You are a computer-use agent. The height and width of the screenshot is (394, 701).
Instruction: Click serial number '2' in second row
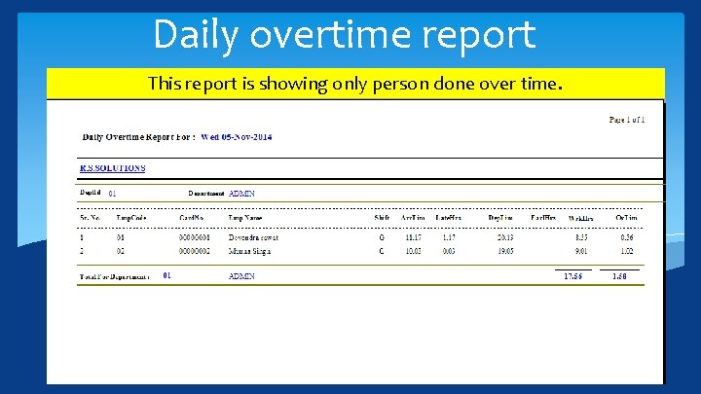(82, 251)
